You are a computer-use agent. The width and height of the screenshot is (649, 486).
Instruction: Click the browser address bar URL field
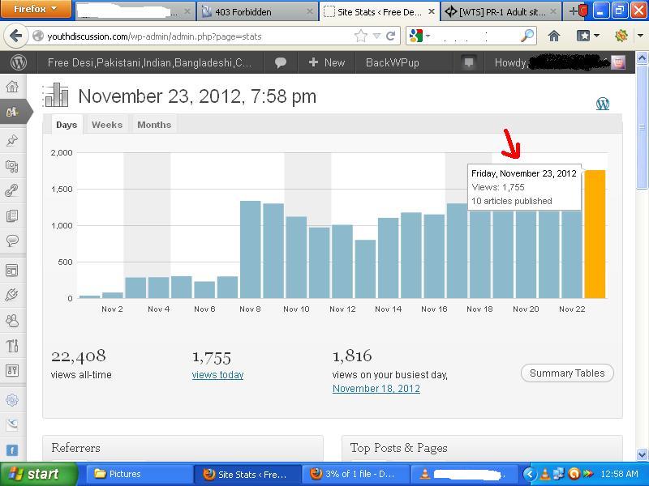[x=195, y=36]
